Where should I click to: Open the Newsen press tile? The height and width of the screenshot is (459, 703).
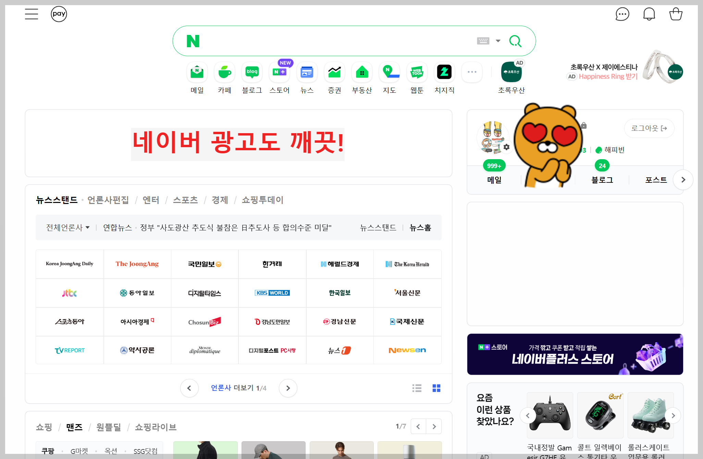407,350
